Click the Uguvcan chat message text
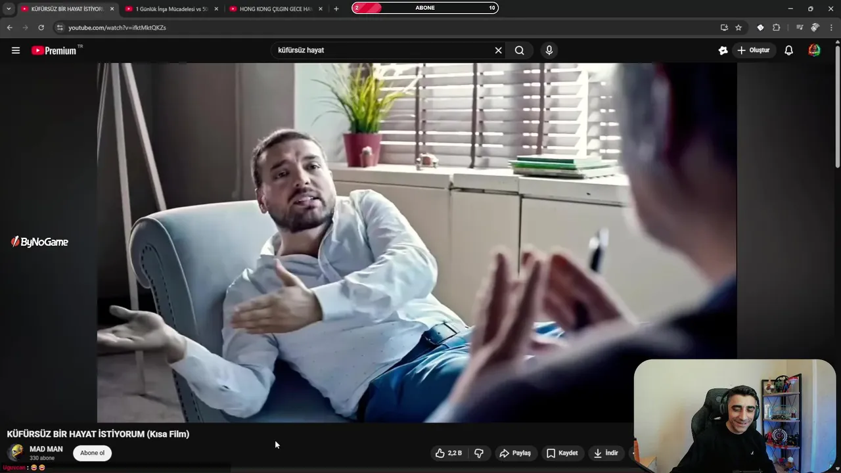 (x=24, y=468)
